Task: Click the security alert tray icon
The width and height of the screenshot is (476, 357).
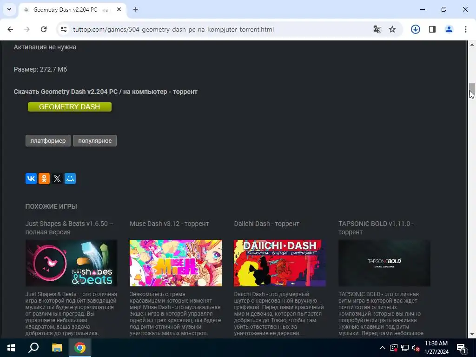Action: (393, 348)
